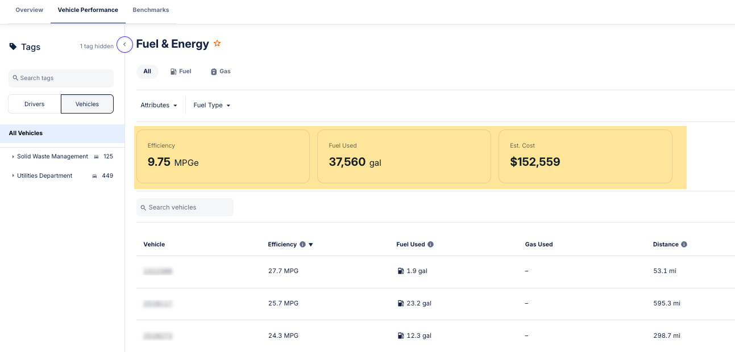Image resolution: width=735 pixels, height=352 pixels.
Task: Switch the tag view to Drivers
Action: [34, 104]
